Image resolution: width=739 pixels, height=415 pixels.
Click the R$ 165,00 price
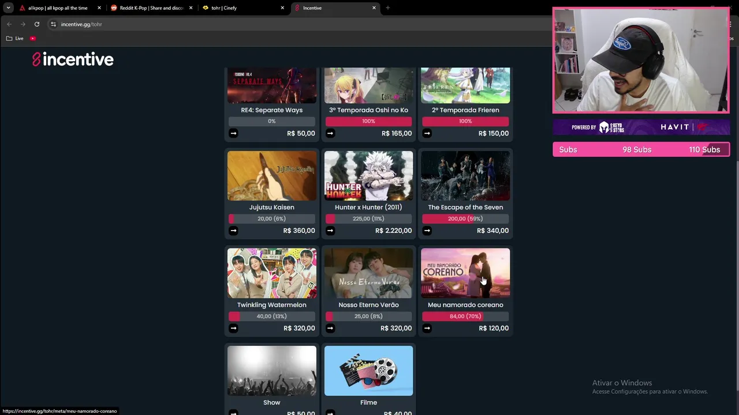[397, 133]
